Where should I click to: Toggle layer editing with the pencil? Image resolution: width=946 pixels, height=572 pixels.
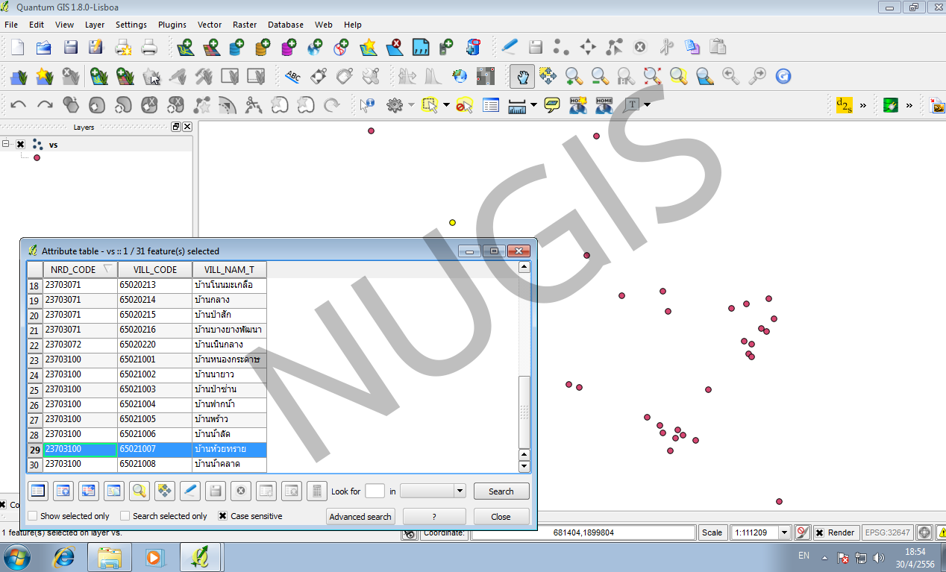pos(510,47)
